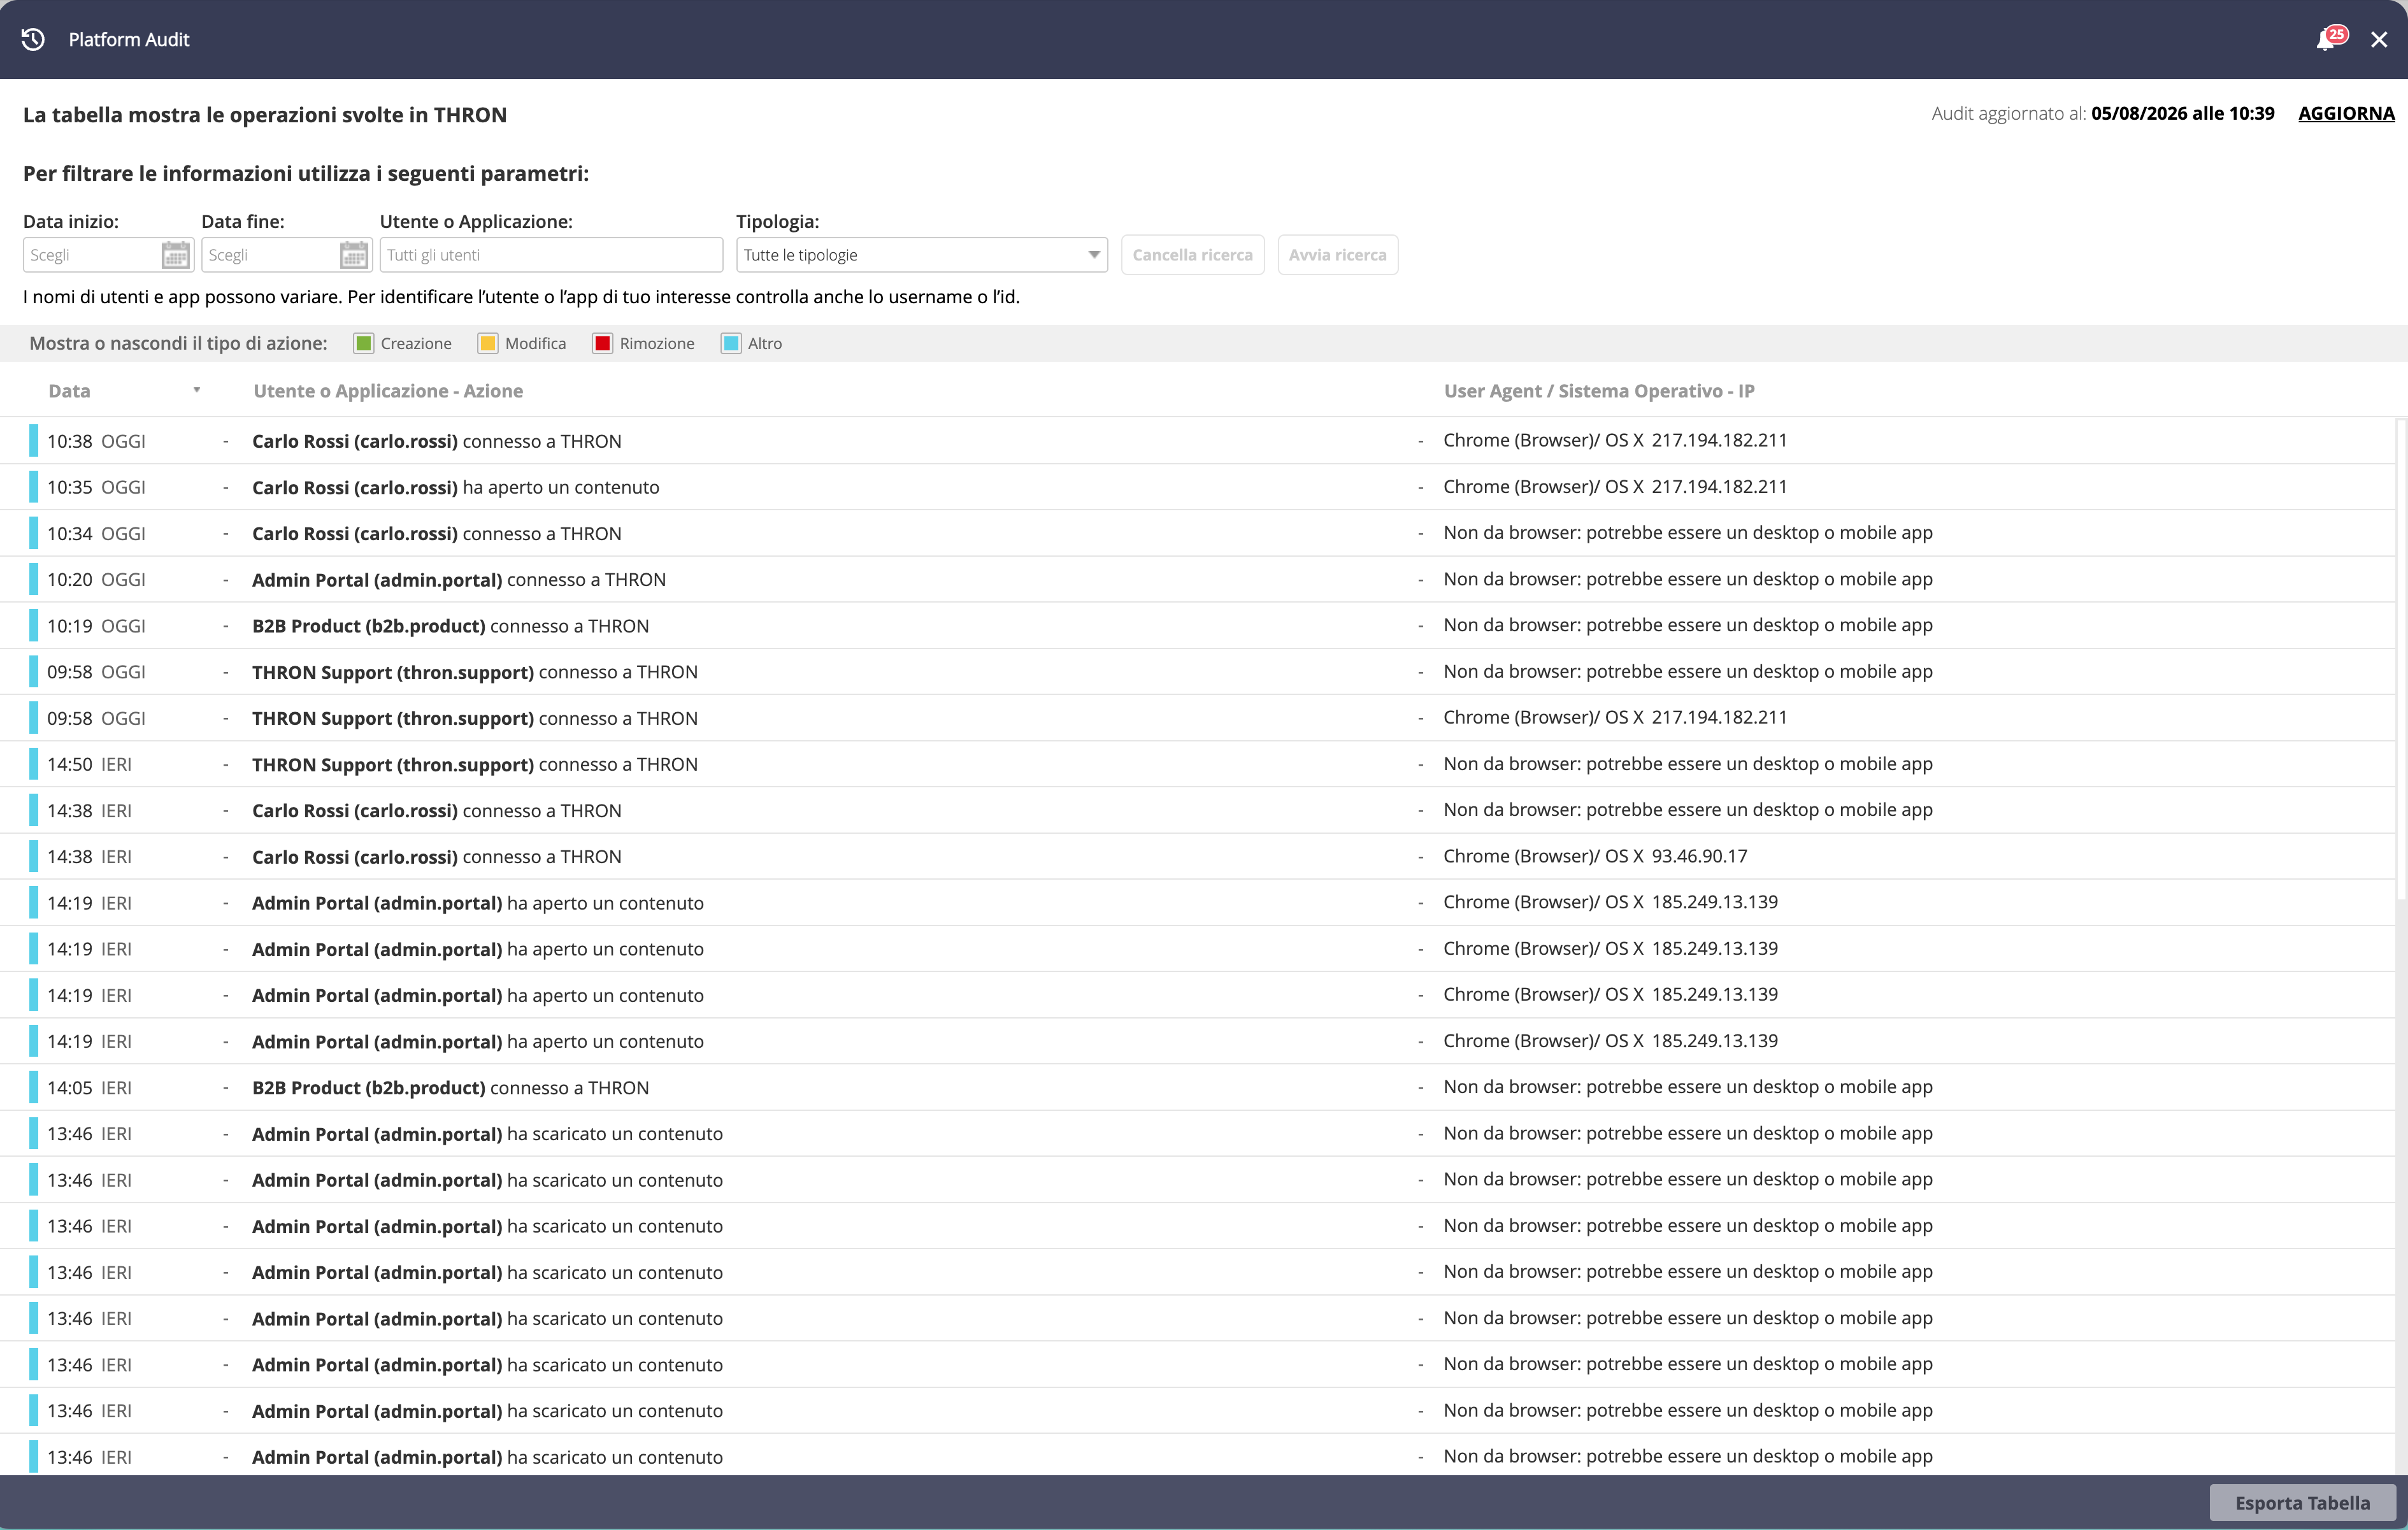Toggle the red Rimozione action filter
Image resolution: width=2408 pixels, height=1530 pixels.
coord(602,343)
